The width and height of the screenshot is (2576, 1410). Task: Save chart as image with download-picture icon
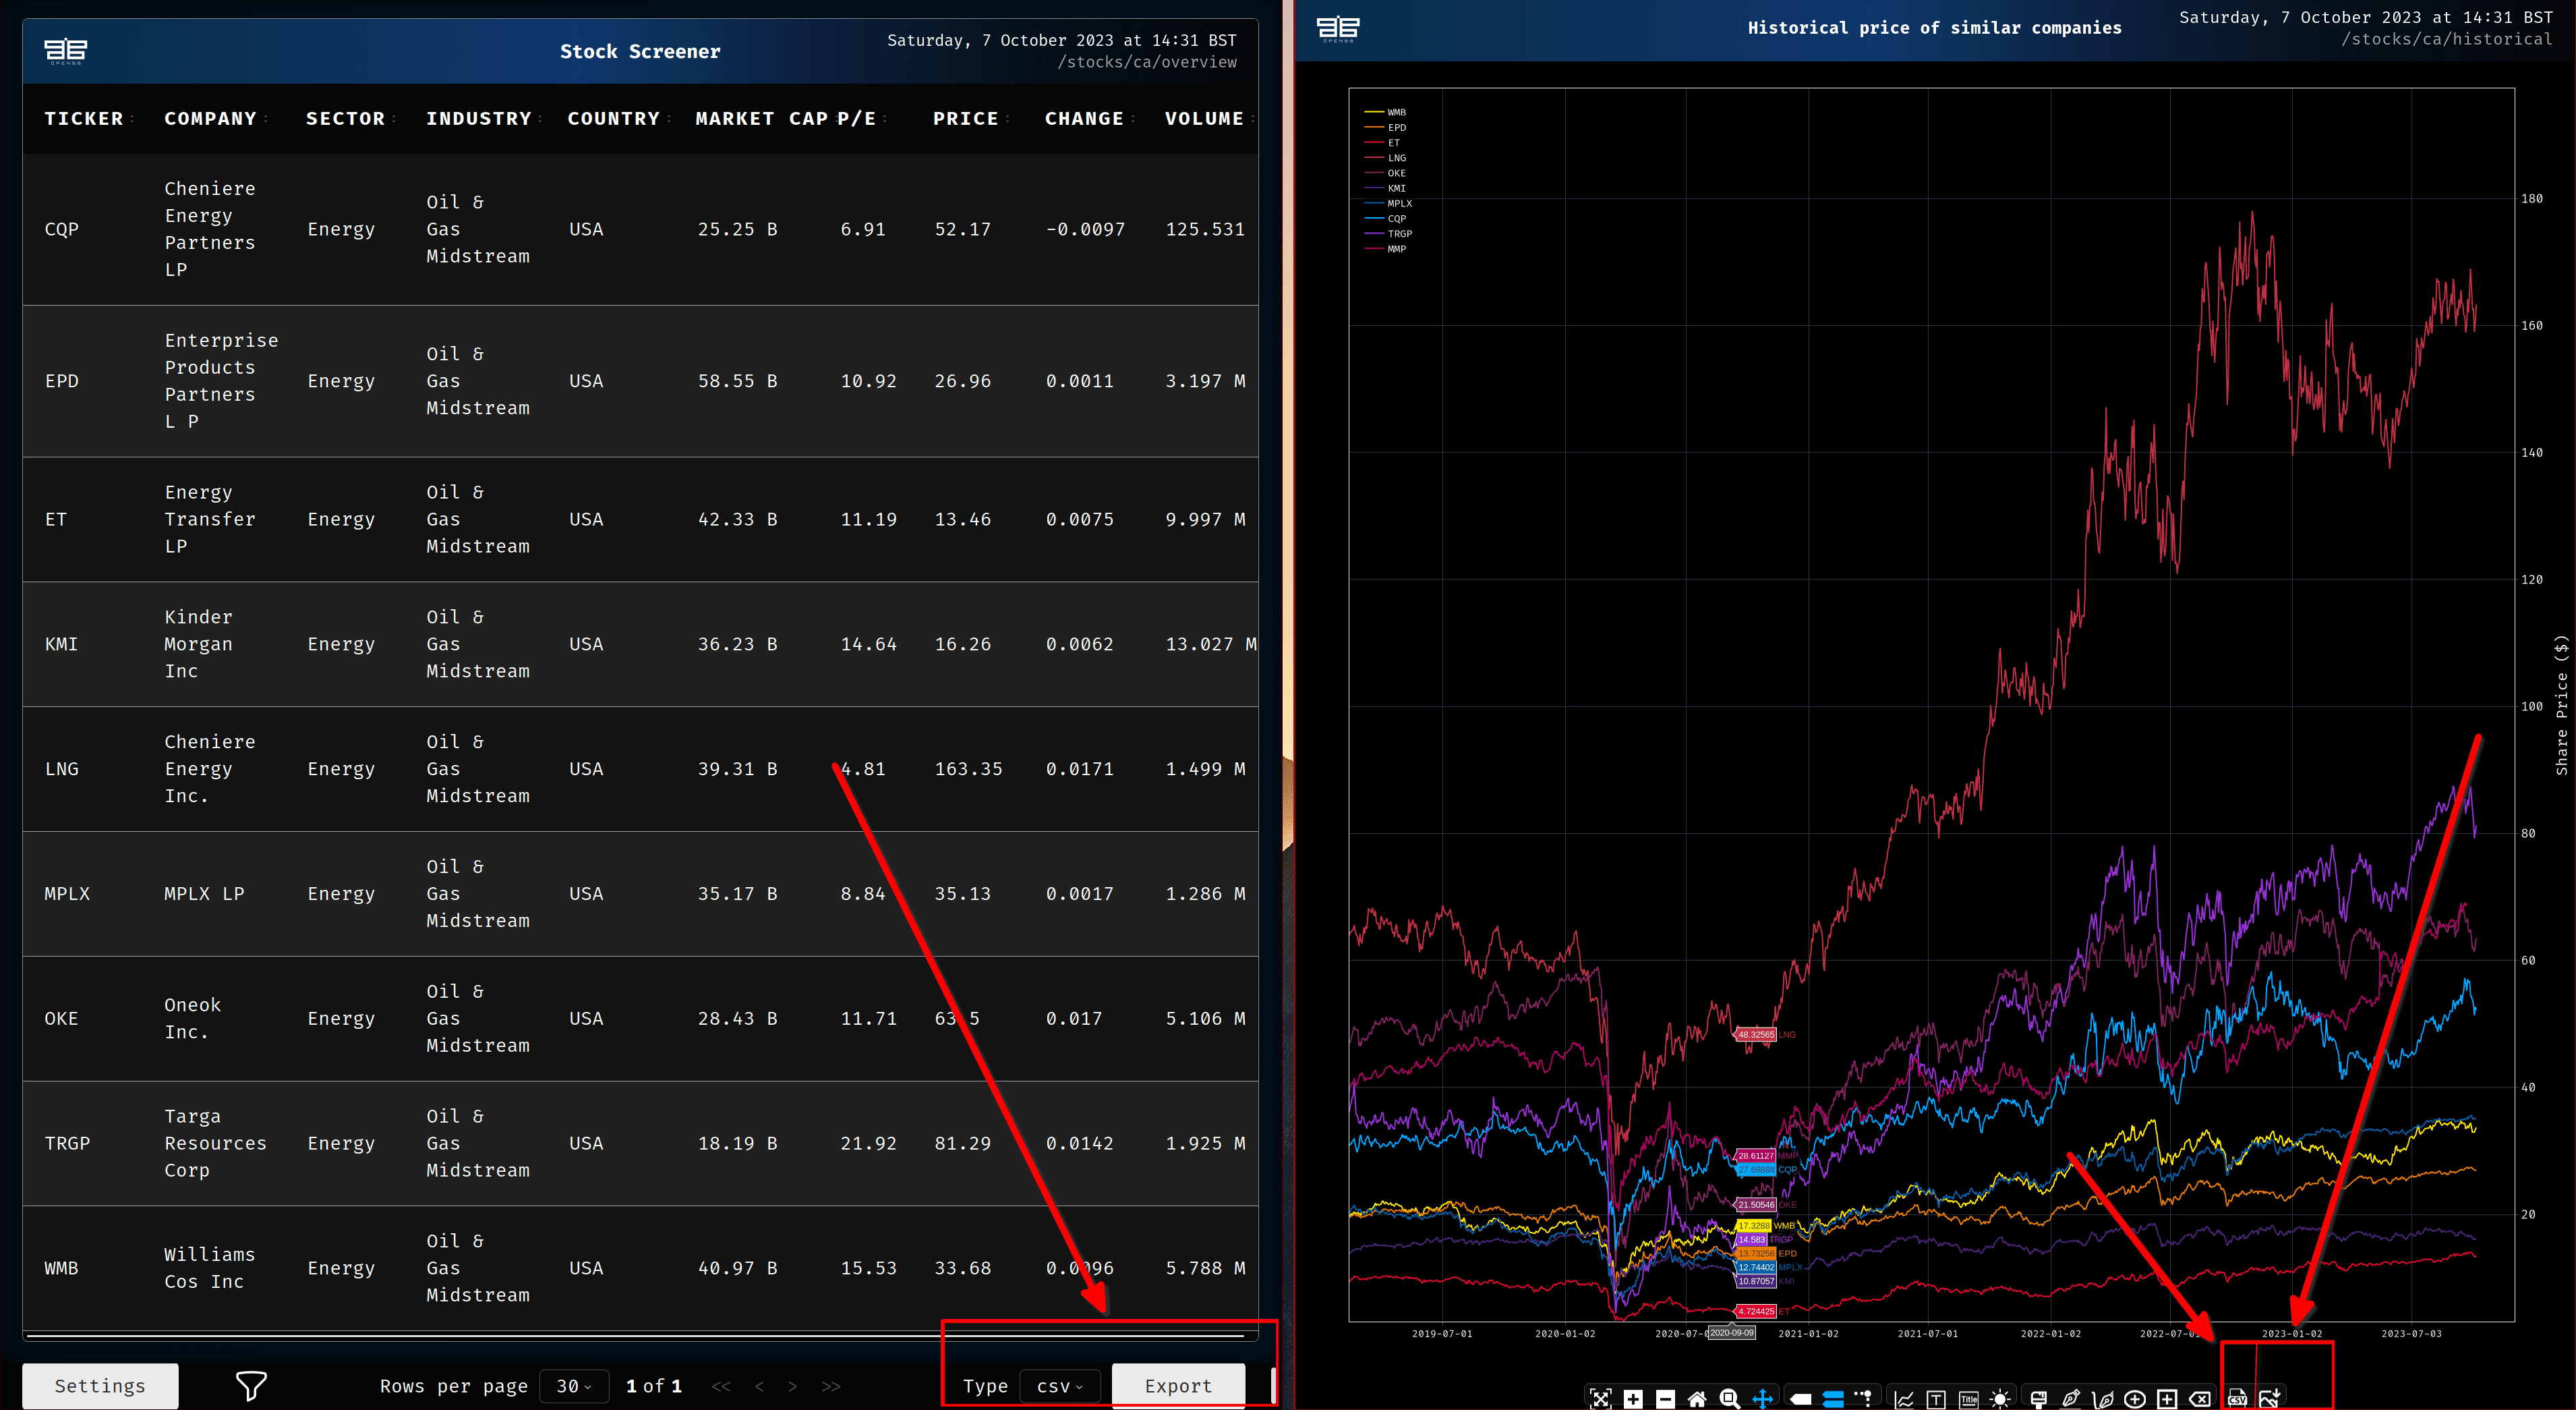click(2270, 1398)
